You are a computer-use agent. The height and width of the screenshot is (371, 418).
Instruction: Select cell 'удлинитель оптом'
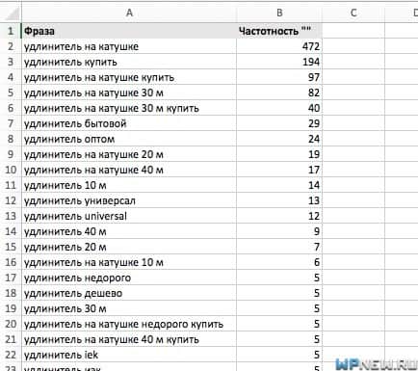[129, 139]
